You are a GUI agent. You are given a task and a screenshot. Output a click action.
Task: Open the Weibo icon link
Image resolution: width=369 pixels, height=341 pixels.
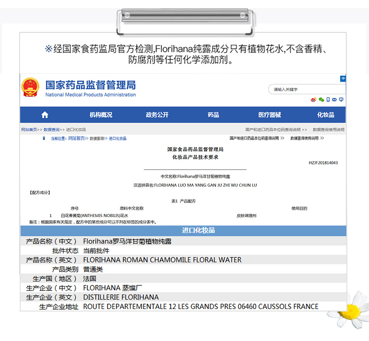point(313,100)
